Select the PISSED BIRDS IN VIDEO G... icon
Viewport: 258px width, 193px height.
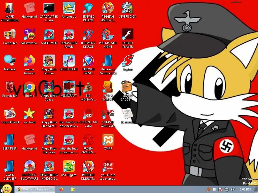(x=49, y=166)
